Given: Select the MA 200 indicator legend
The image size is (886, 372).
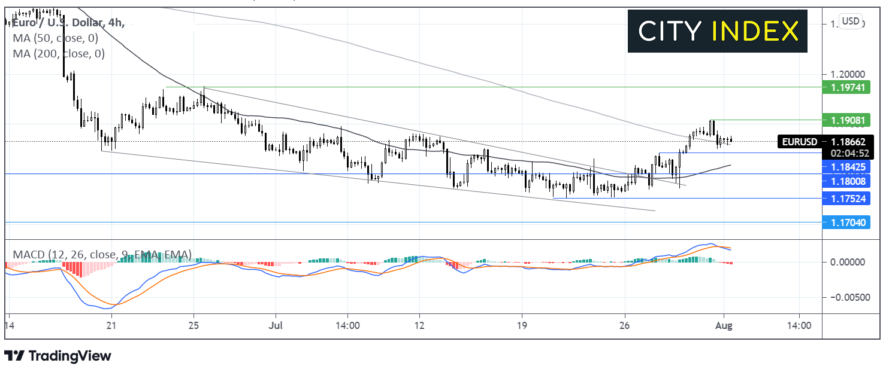Looking at the screenshot, I should click(x=59, y=54).
